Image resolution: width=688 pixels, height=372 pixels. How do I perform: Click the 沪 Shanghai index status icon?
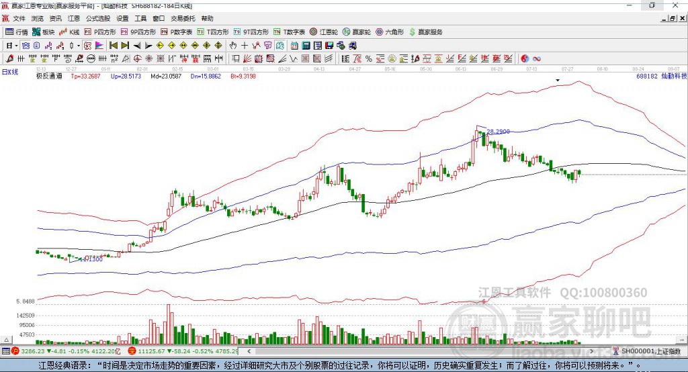pyautogui.click(x=15, y=351)
